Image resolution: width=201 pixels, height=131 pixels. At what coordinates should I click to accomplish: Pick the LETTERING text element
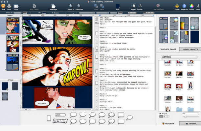[x=60, y=121]
